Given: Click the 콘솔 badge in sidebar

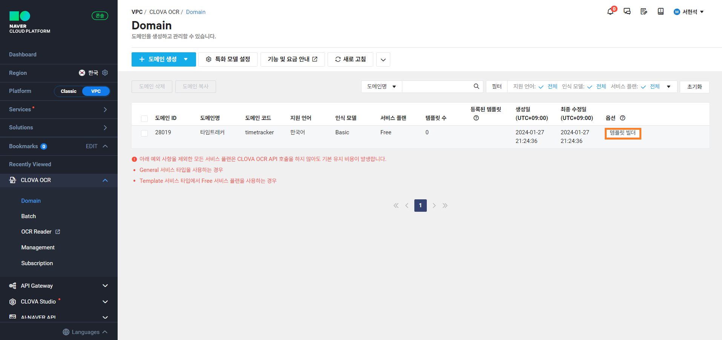Looking at the screenshot, I should point(100,16).
